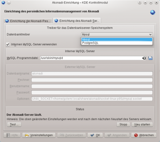Click the Benutzername input field
Screen dimensions: 160x142
92,86
